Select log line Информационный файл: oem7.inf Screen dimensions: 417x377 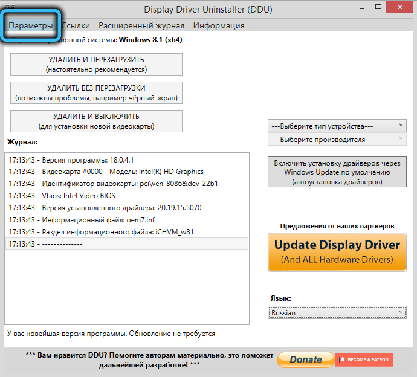tap(127, 220)
